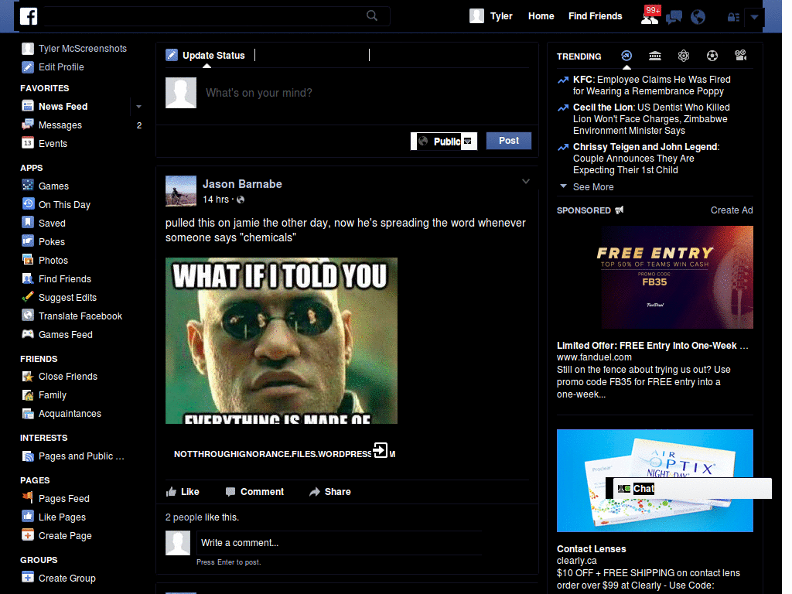This screenshot has width=792, height=594.
Task: Open the Chat bar
Action: 692,489
